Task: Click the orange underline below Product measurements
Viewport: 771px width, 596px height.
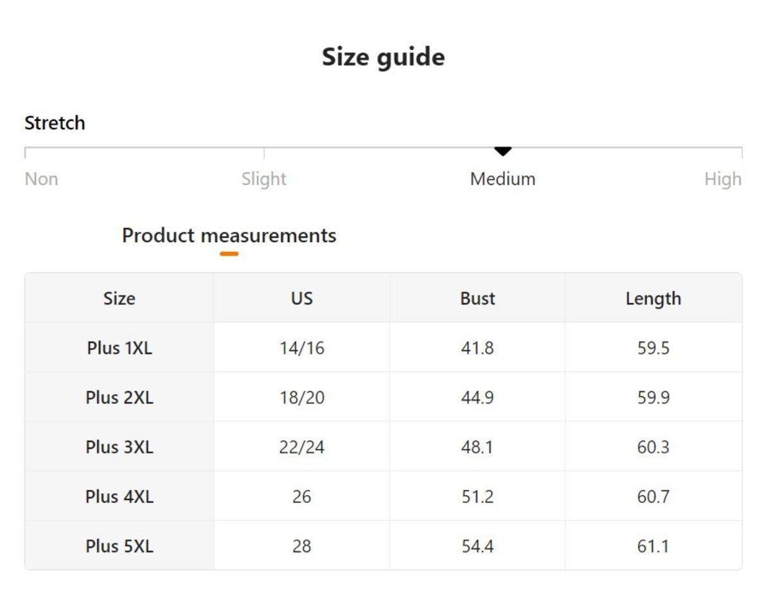Action: tap(229, 254)
